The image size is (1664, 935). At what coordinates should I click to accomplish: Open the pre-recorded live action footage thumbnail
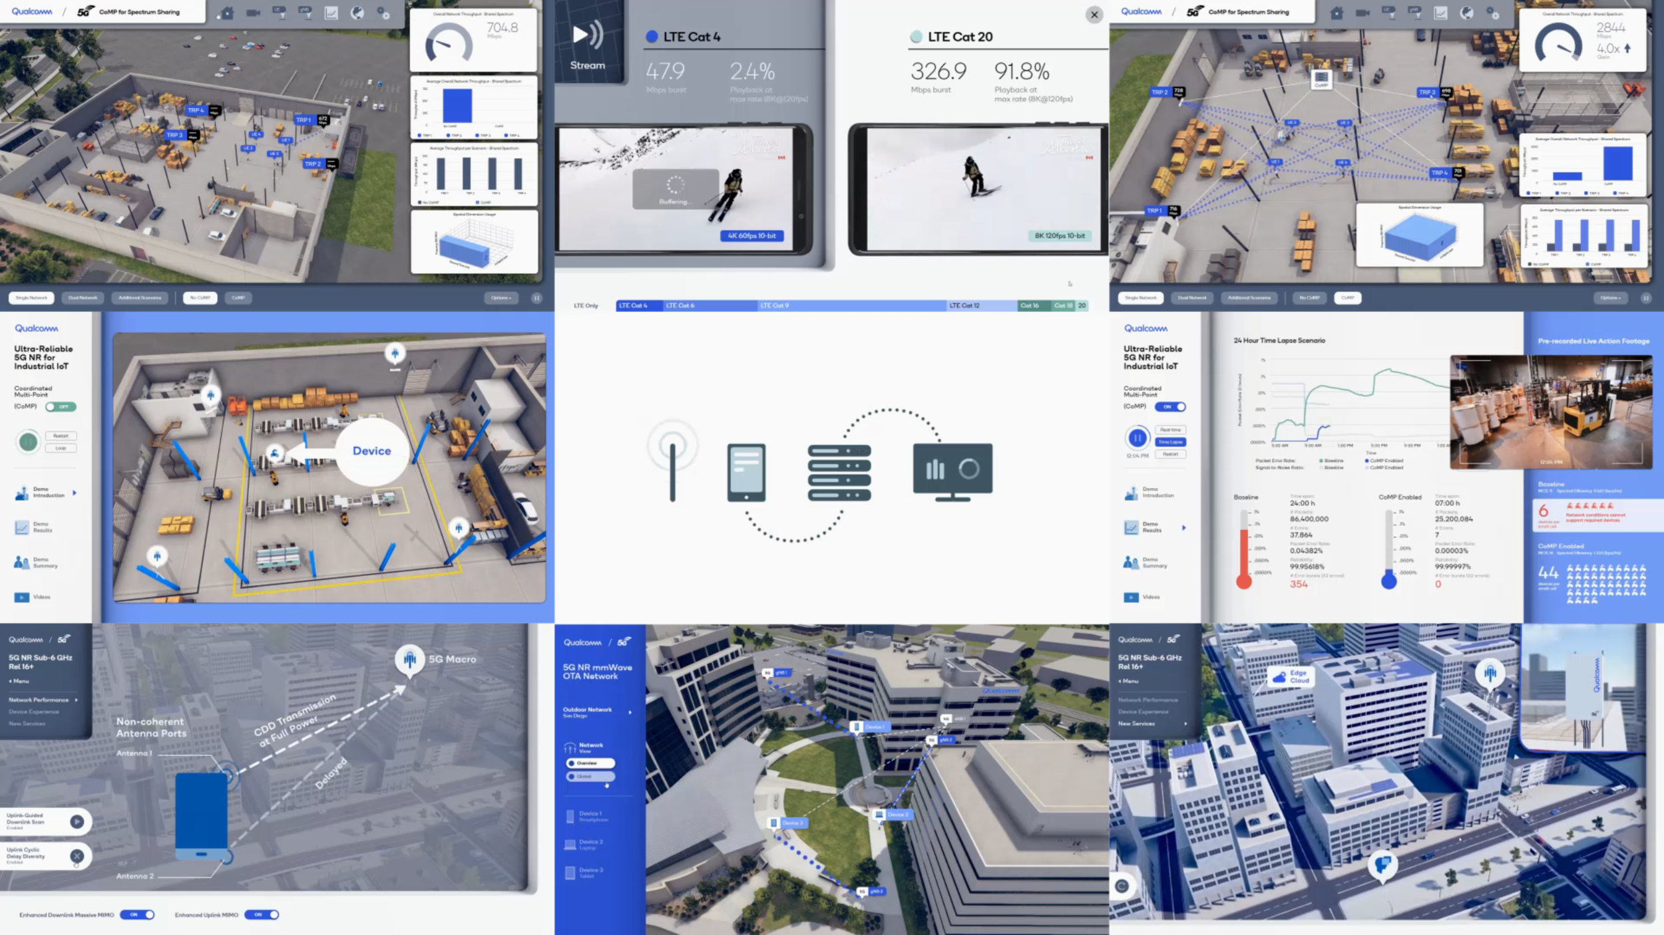(x=1551, y=412)
